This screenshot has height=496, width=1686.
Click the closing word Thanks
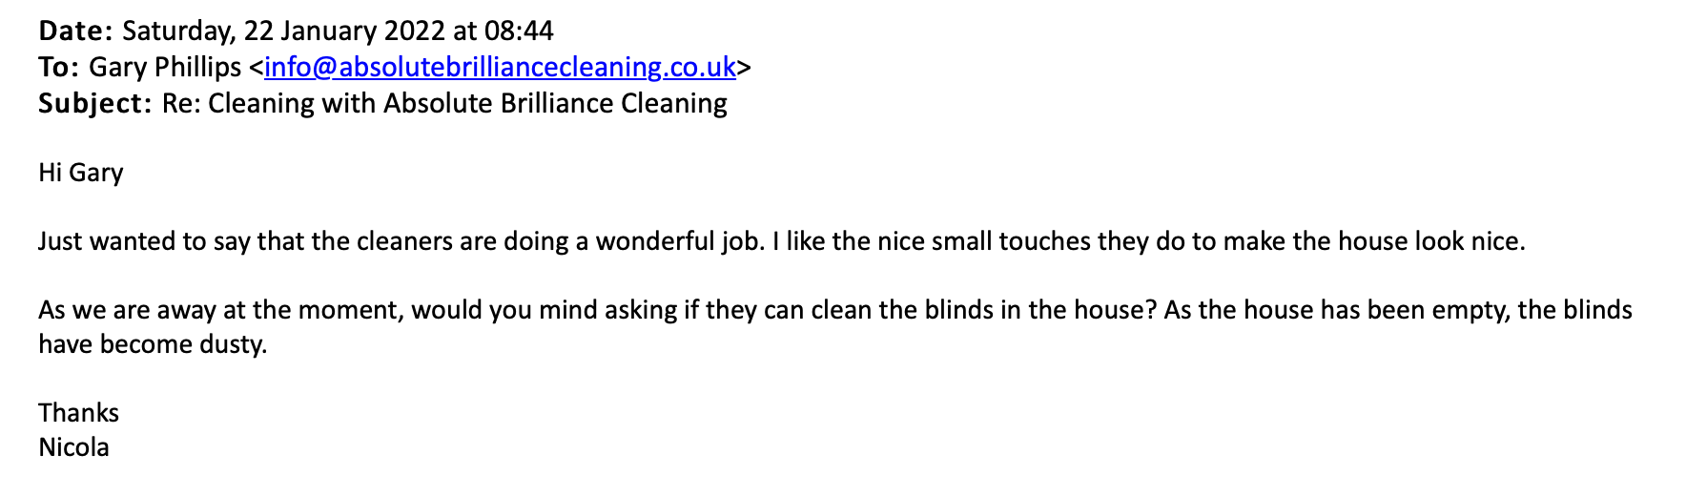pos(78,413)
